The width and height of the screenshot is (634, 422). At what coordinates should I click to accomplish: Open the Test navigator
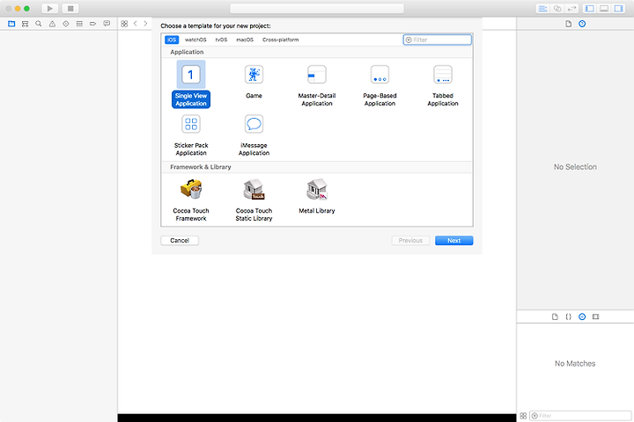point(66,24)
